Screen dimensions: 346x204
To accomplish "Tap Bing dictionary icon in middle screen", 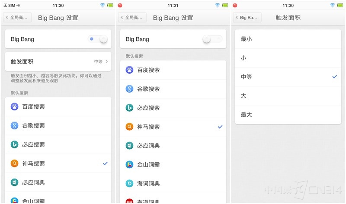I will point(129,146).
